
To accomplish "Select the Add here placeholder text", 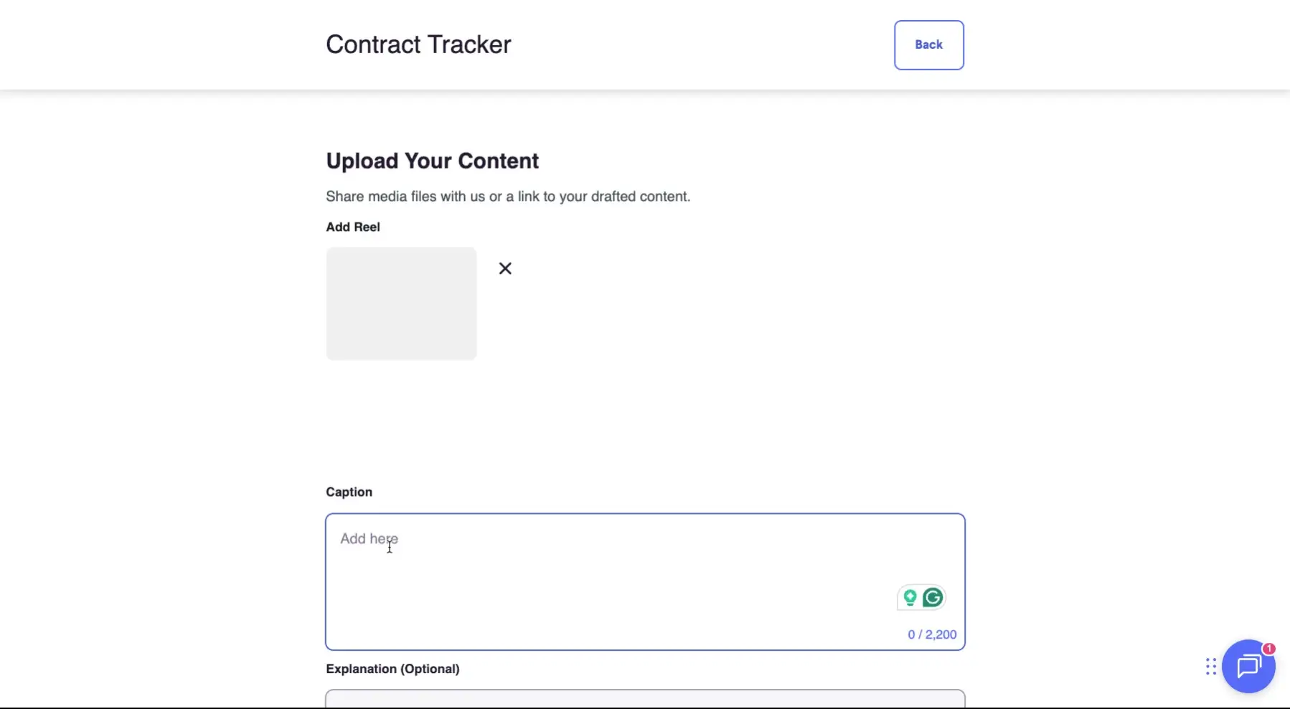I will tap(369, 539).
